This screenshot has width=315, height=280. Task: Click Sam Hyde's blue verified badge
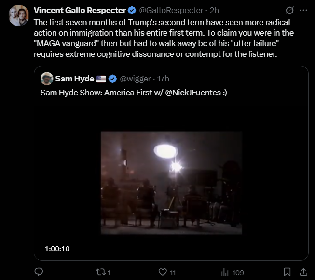pyautogui.click(x=113, y=79)
